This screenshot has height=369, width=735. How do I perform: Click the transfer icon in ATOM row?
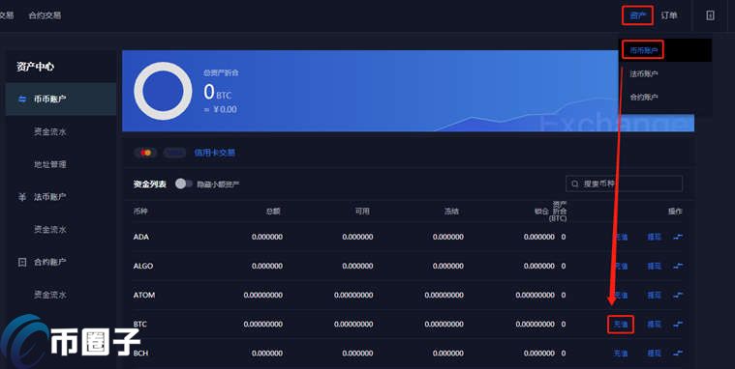[677, 296]
